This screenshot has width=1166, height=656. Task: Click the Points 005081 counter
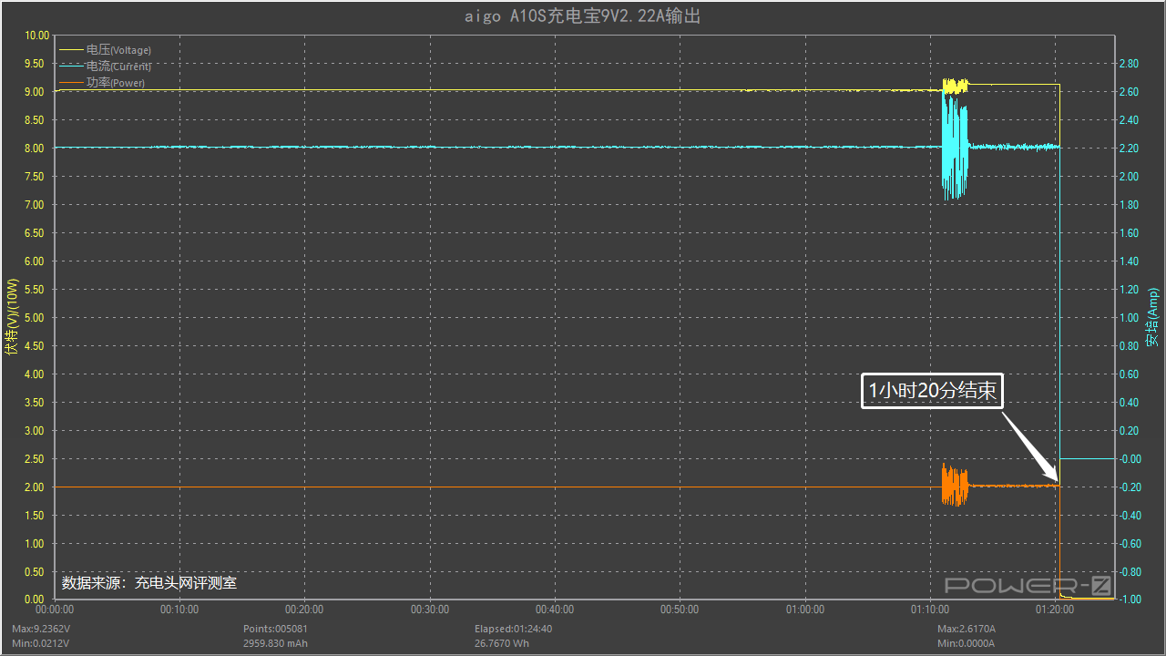pos(275,629)
